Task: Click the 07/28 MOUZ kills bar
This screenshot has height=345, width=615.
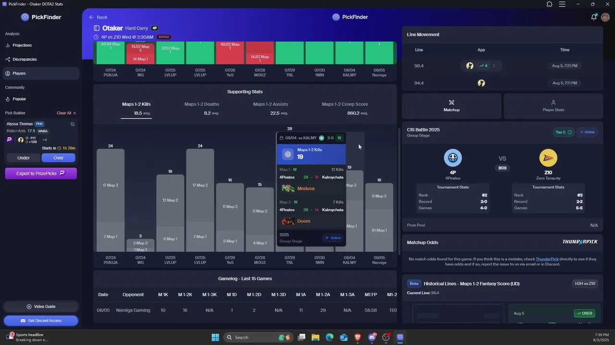Action: click(260, 219)
